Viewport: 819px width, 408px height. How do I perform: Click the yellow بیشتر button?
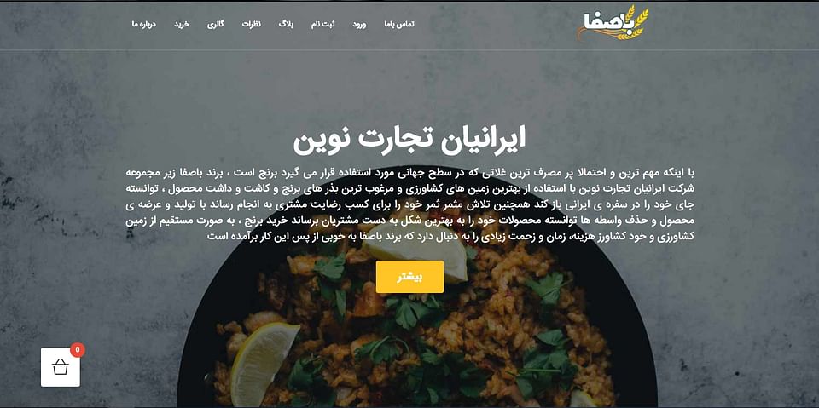(x=409, y=277)
